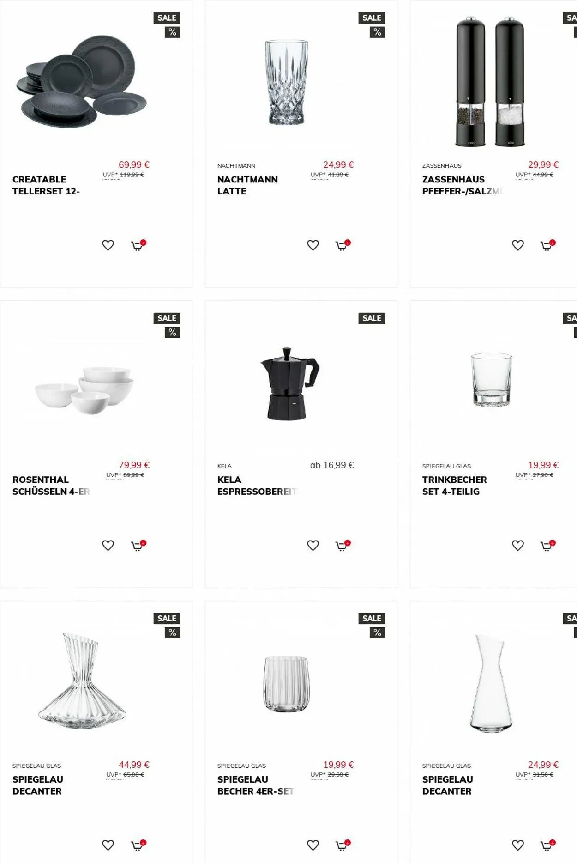The image size is (577, 863).
Task: Click the Spiegelau Glas brand label above Becher
Action: (x=241, y=766)
